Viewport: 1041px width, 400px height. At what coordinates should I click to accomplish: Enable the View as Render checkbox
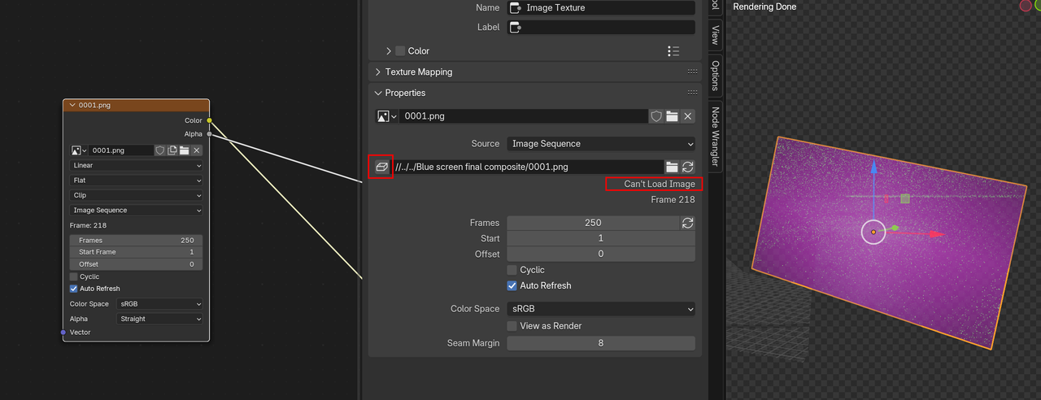click(x=512, y=326)
